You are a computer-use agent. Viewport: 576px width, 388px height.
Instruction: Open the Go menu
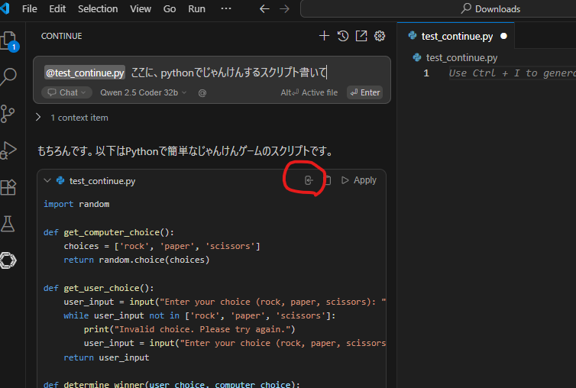[170, 9]
